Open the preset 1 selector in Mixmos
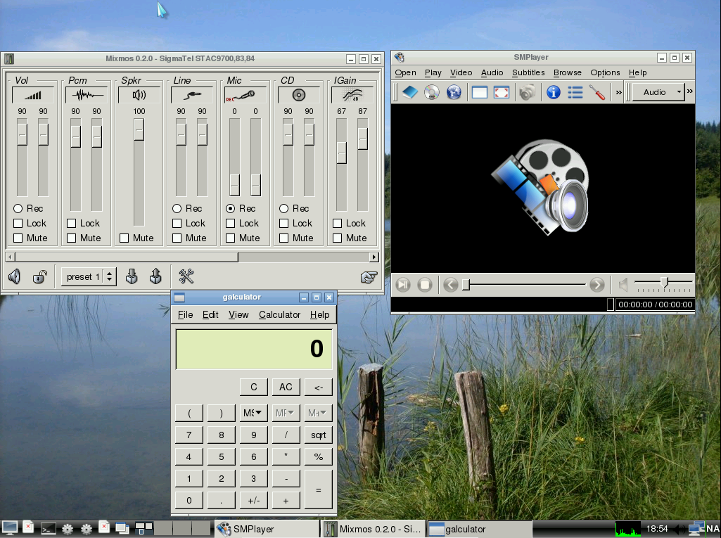This screenshot has height=538, width=721. click(x=89, y=277)
